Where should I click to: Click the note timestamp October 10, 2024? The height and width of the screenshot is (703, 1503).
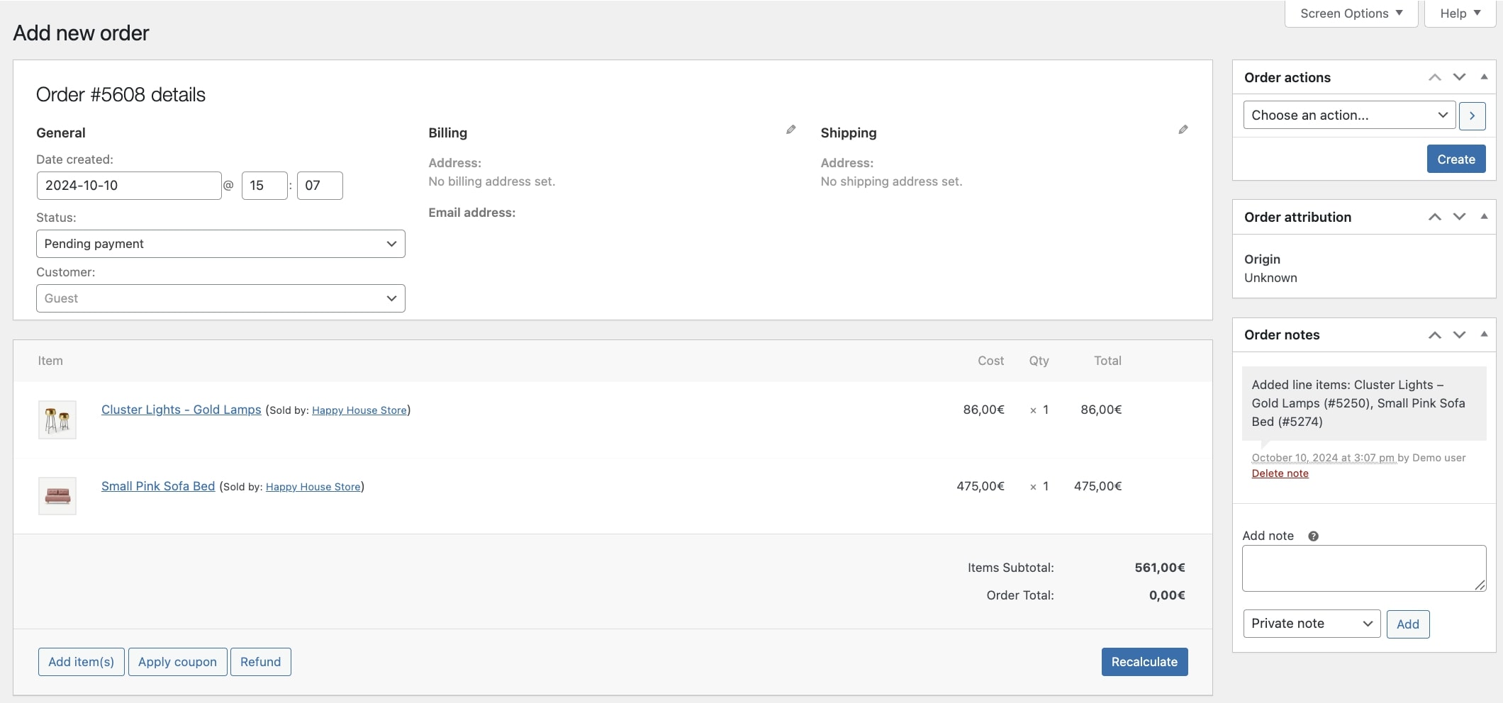coord(1323,458)
